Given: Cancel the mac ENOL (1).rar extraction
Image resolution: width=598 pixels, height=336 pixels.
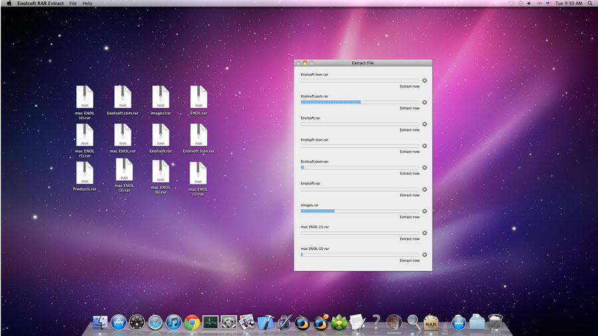Looking at the screenshot, I should pyautogui.click(x=425, y=233).
